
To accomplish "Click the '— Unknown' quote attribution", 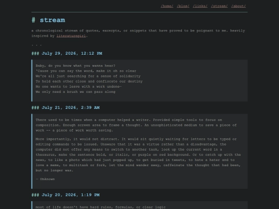I will [45, 179].
